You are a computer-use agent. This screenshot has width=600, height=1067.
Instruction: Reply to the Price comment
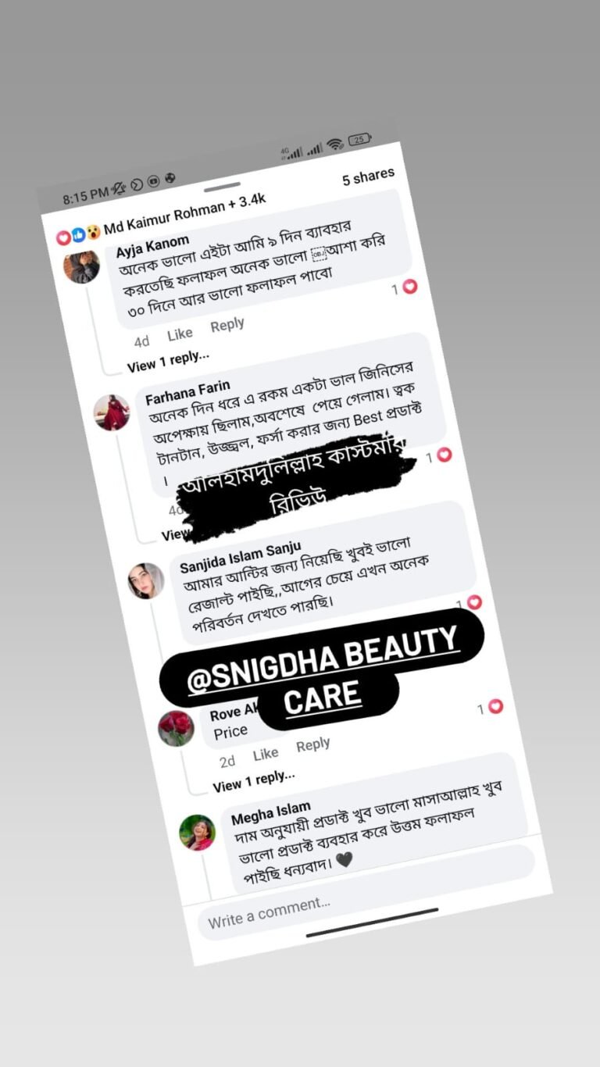point(313,745)
